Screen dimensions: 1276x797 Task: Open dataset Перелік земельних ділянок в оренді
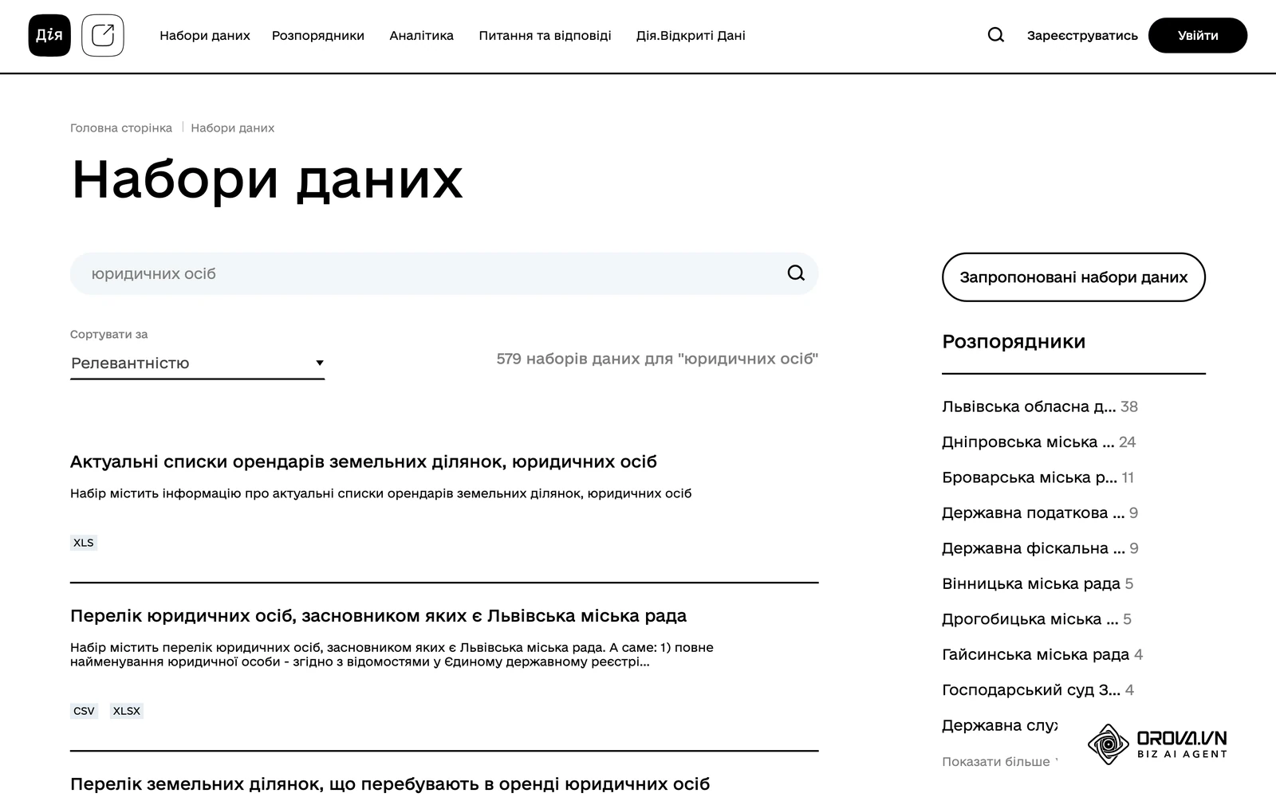[390, 783]
